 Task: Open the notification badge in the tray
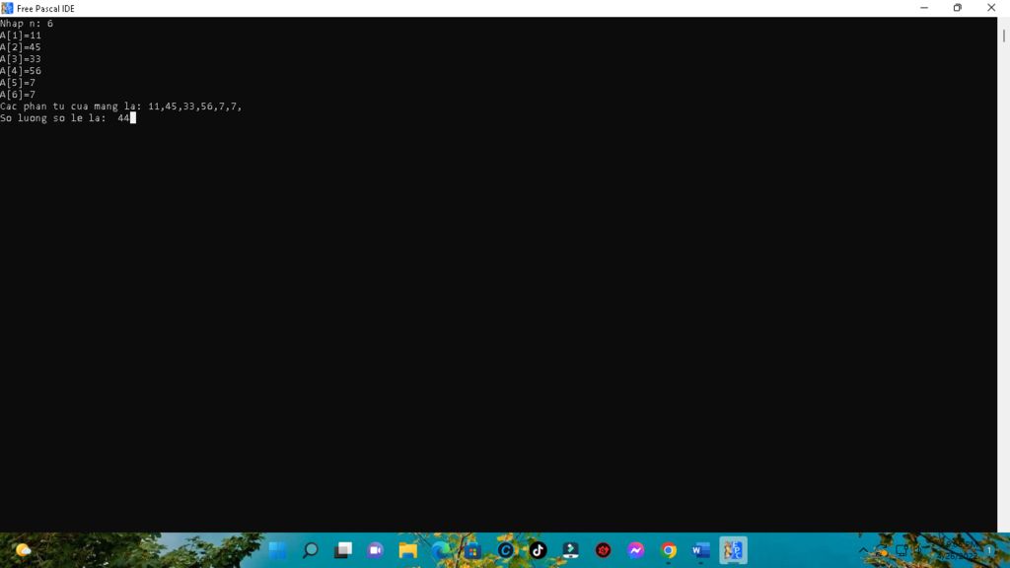point(988,550)
